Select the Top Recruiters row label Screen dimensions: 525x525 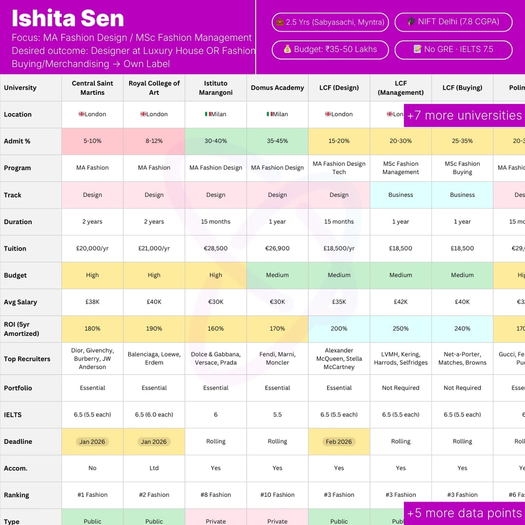27,359
